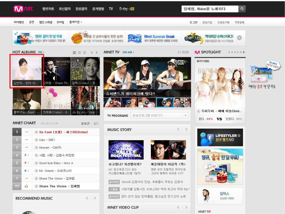Image resolution: width=285 pixels, height=214 pixels.
Task: Open the 임재범 Share The Vision album
Action: click(x=56, y=72)
